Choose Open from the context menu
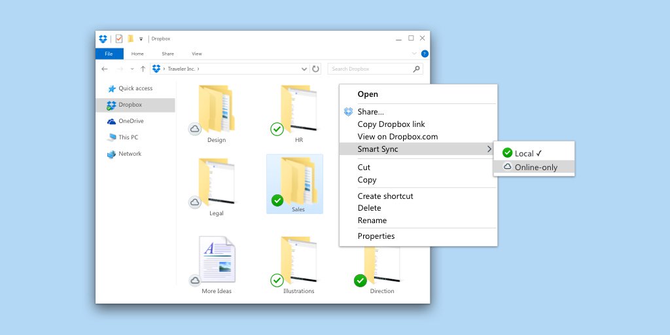 coord(418,94)
